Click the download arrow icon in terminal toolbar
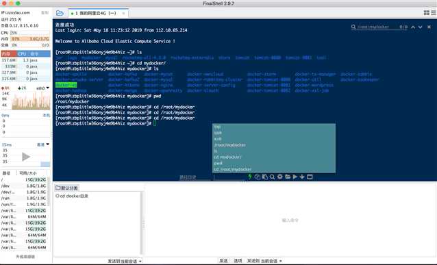This screenshot has width=437, height=265. coord(302,177)
